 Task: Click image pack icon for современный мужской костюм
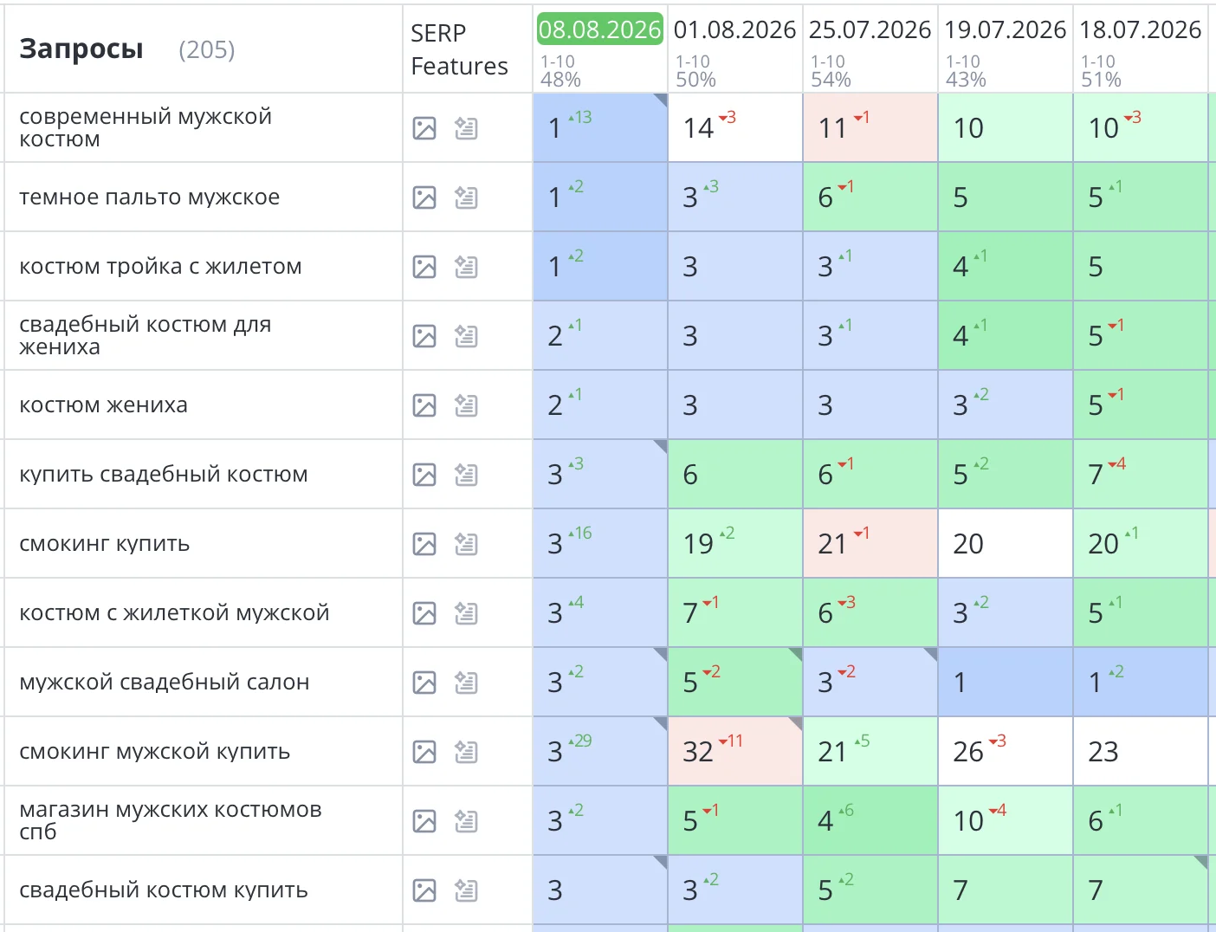coord(424,128)
